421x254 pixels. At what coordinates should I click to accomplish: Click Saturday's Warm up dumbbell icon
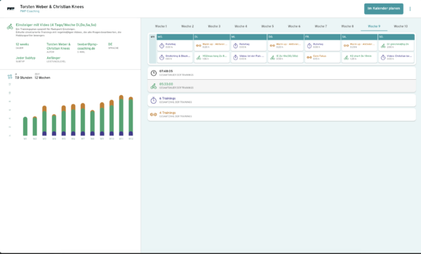(x=346, y=45)
